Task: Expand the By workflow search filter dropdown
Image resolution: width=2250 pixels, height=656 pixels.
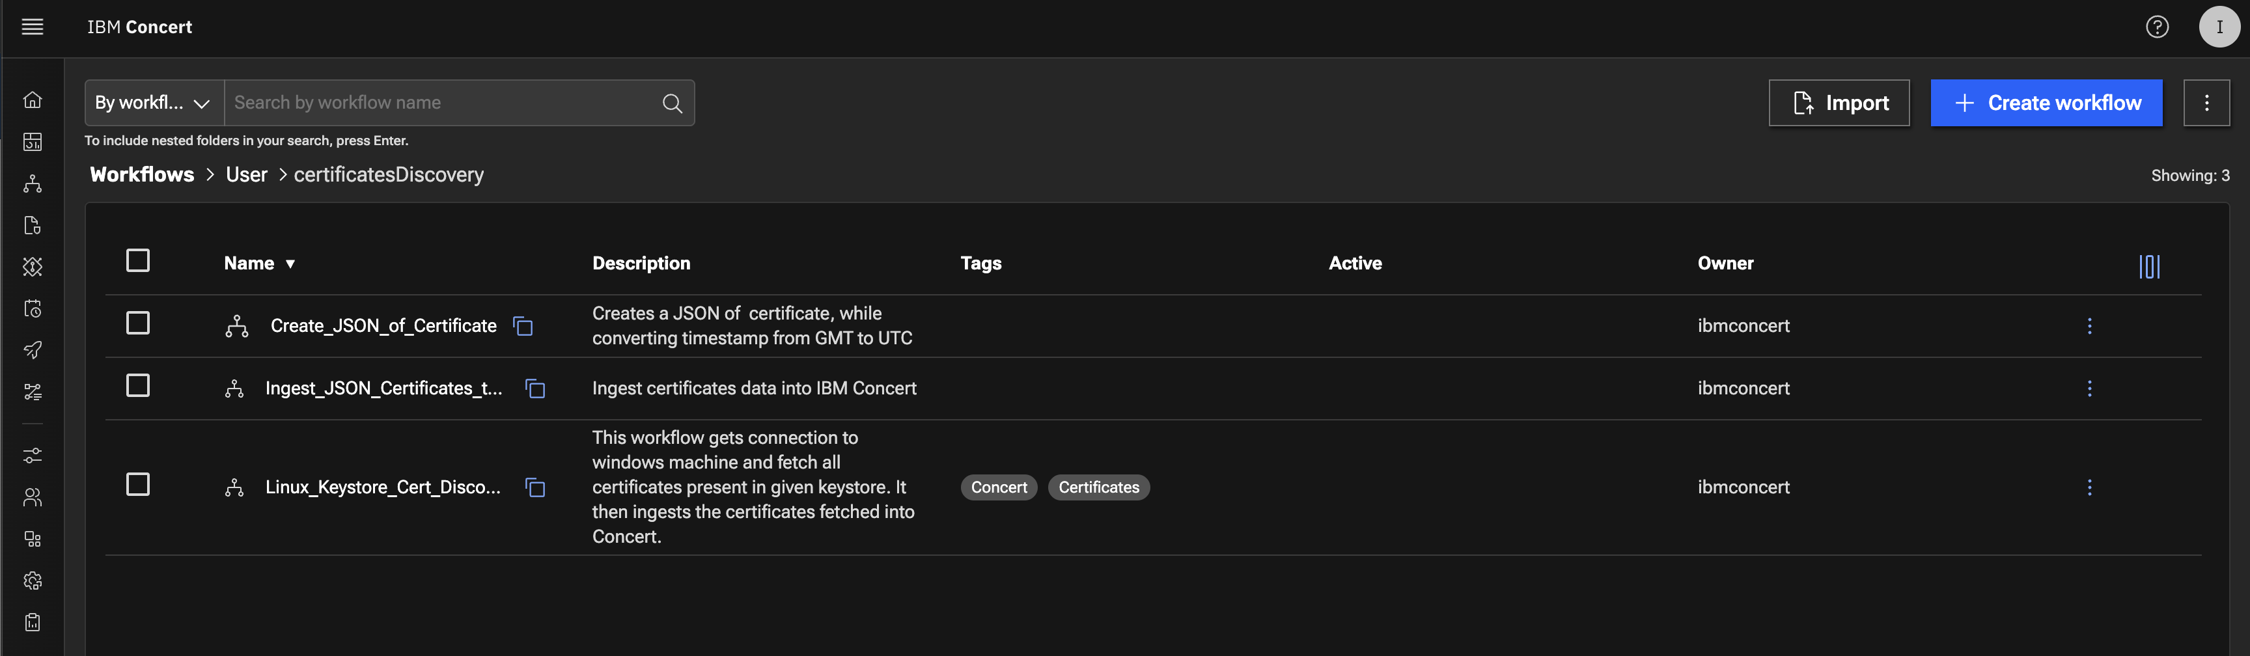Action: tap(154, 103)
